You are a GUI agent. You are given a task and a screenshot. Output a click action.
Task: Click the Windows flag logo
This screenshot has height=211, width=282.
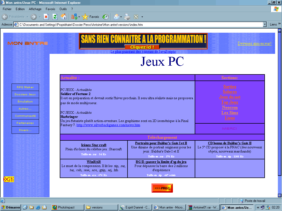(276, 9)
